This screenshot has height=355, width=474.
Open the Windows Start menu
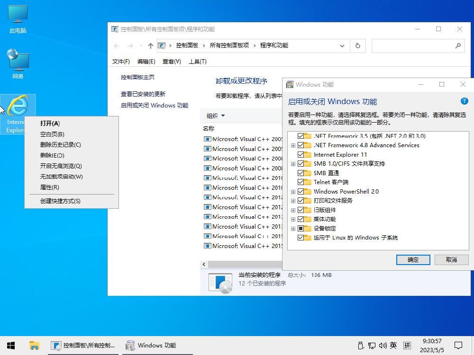click(10, 345)
